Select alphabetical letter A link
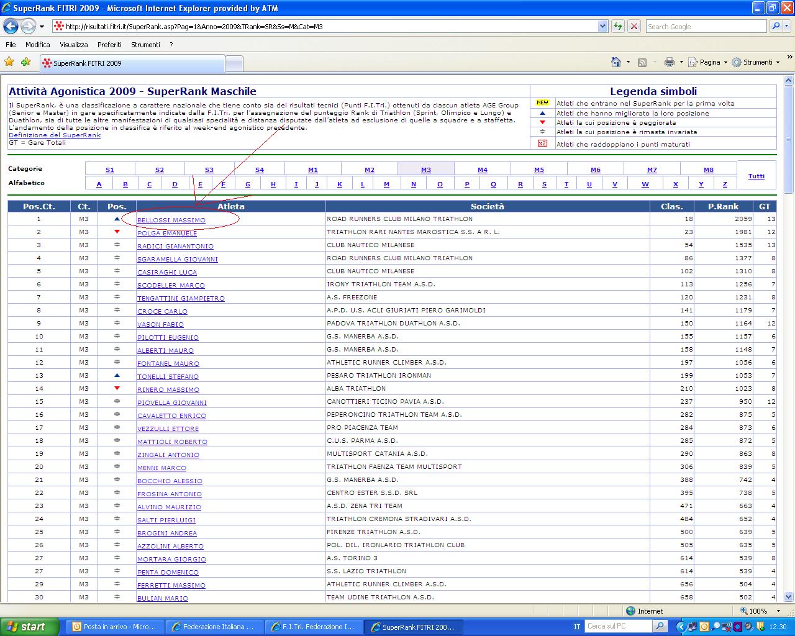The image size is (795, 636). click(x=99, y=184)
